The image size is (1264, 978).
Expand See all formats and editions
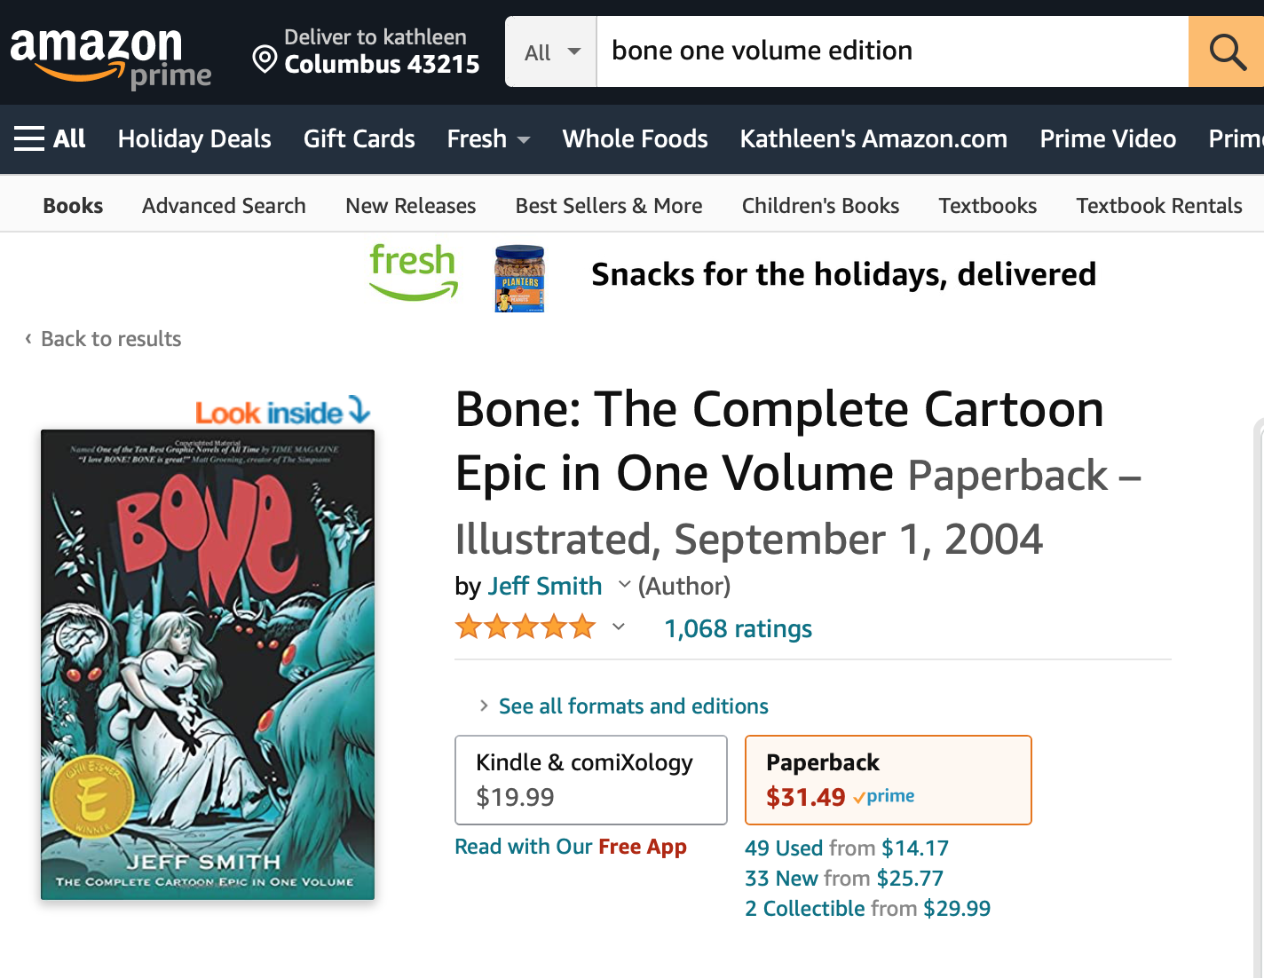632,706
